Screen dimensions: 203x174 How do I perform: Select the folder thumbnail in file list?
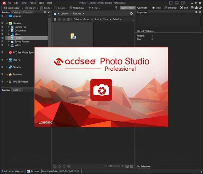point(73,35)
